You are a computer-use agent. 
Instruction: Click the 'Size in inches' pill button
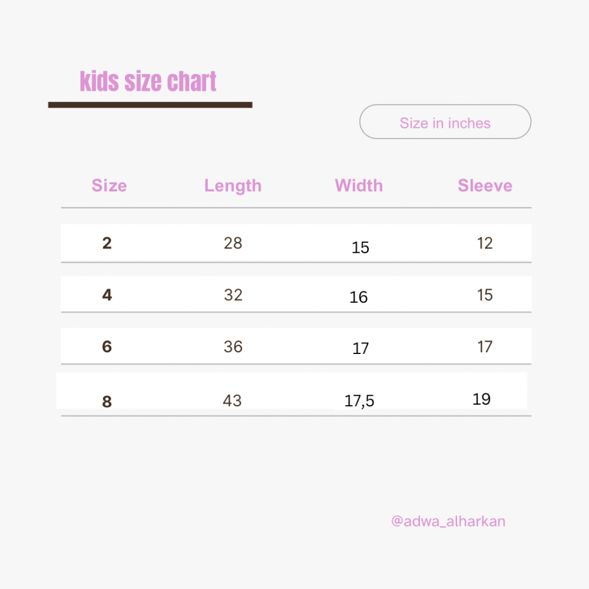point(445,122)
